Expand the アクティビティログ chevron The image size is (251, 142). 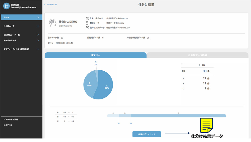pyautogui.click(x=38, y=49)
